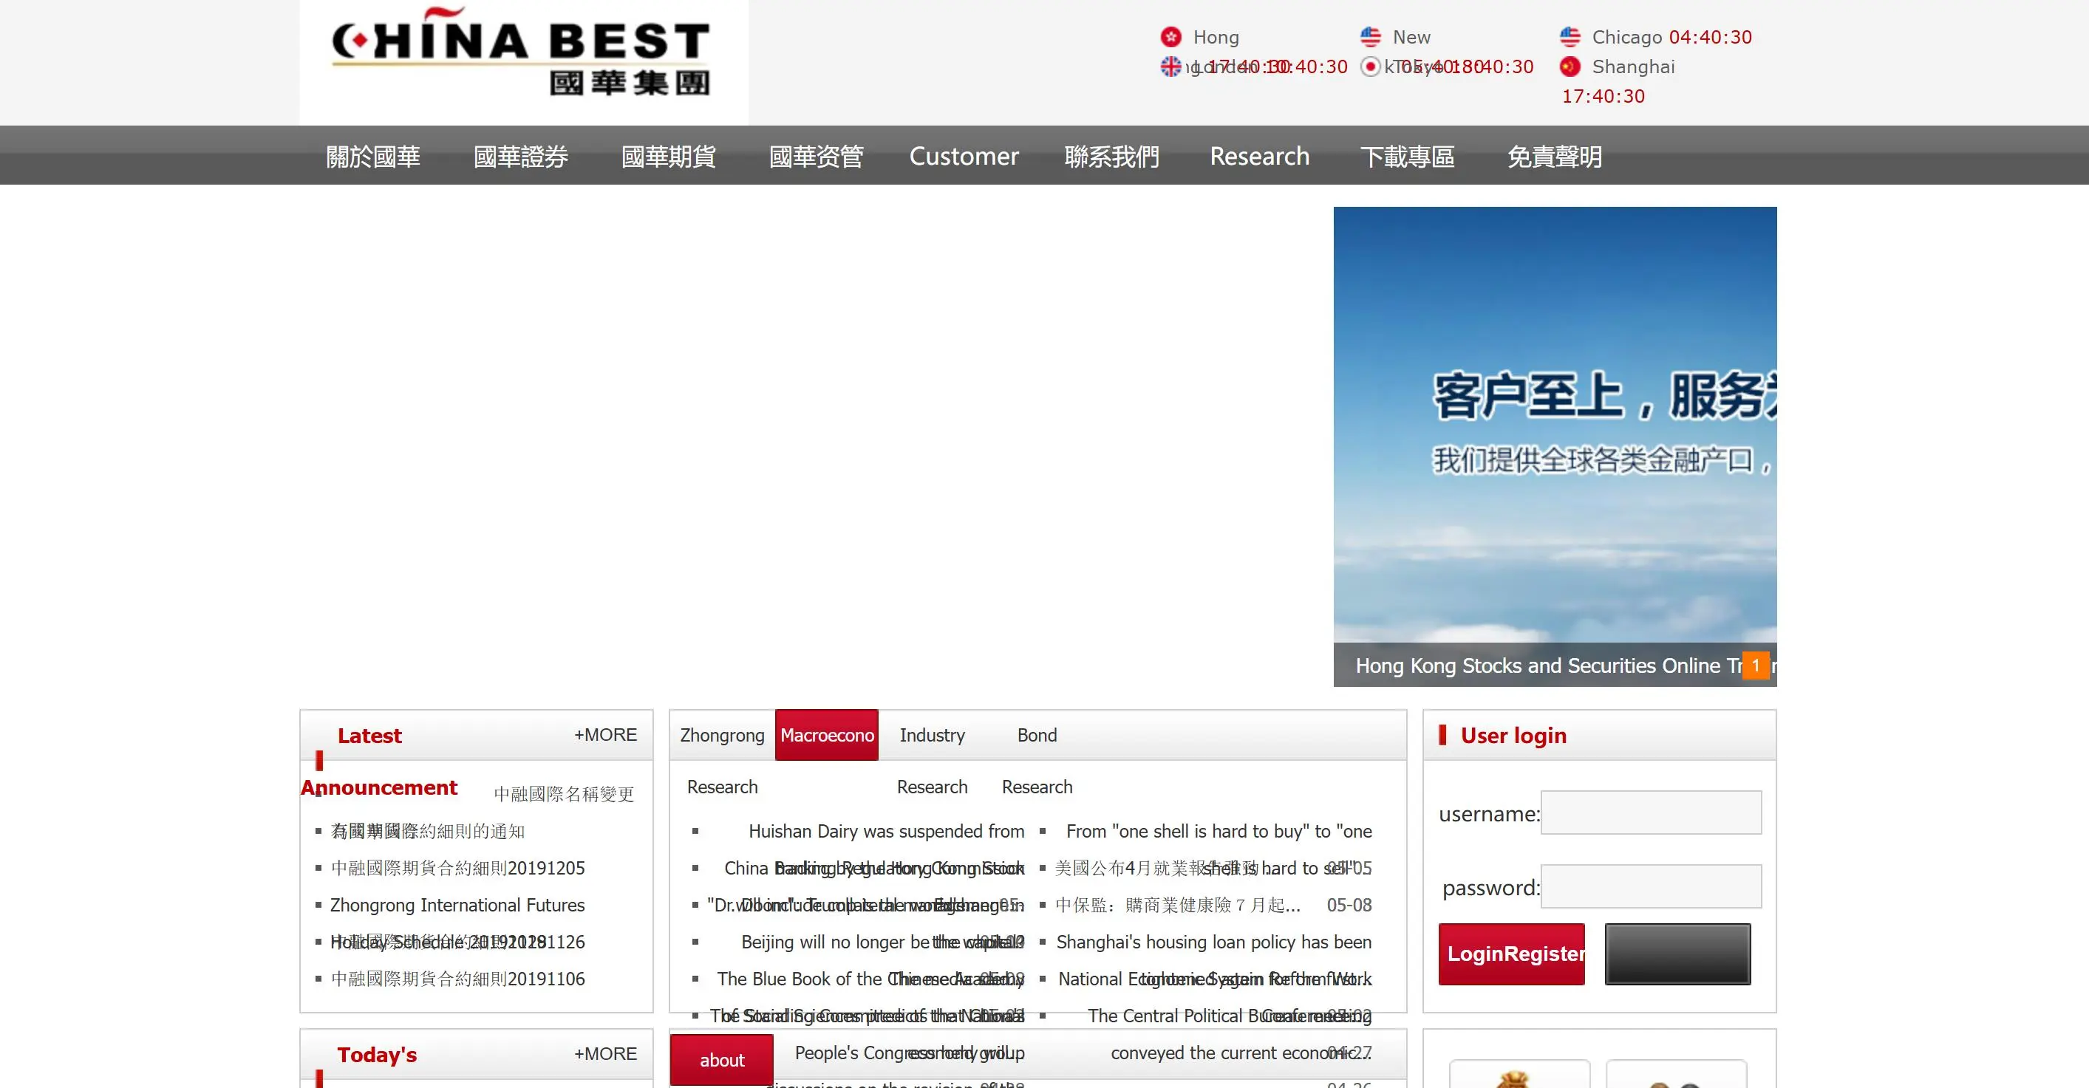
Task: Open announcement 中融國際期貨合約細則20191205
Action: [457, 869]
